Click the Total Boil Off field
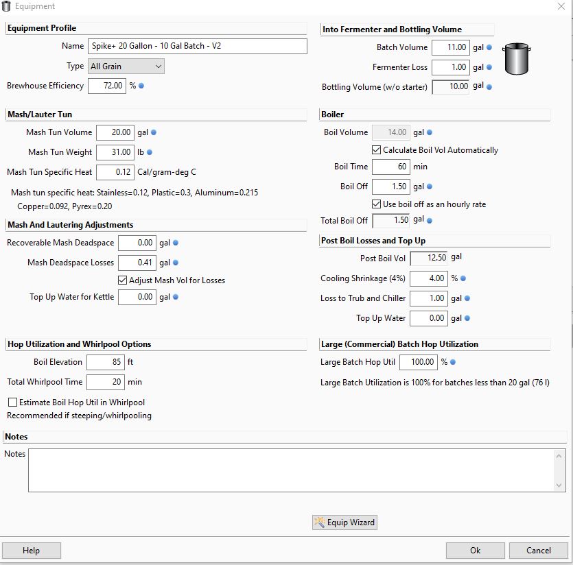This screenshot has width=573, height=565. [x=391, y=221]
